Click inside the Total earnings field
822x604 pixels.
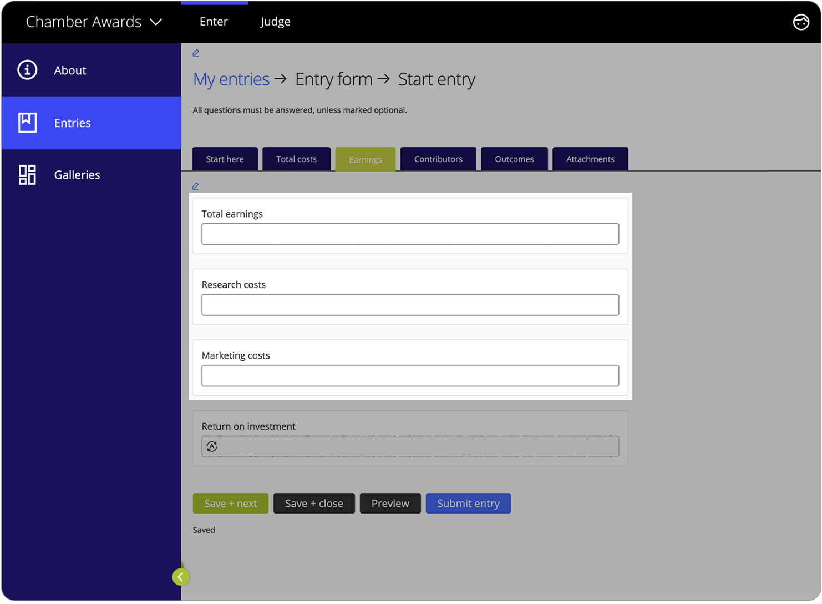coord(410,234)
